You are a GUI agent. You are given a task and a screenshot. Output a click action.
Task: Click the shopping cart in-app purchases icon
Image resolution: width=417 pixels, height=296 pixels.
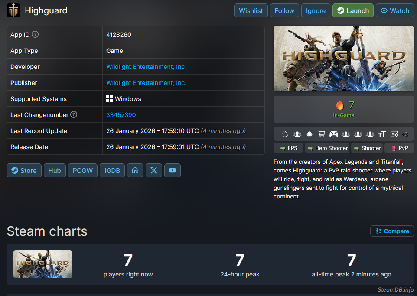point(322,134)
